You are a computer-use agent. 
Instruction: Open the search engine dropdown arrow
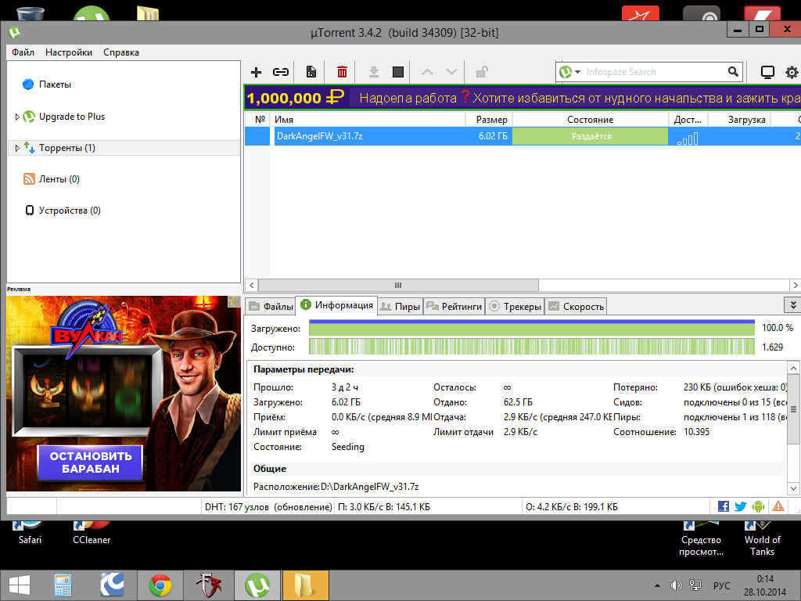pos(578,72)
